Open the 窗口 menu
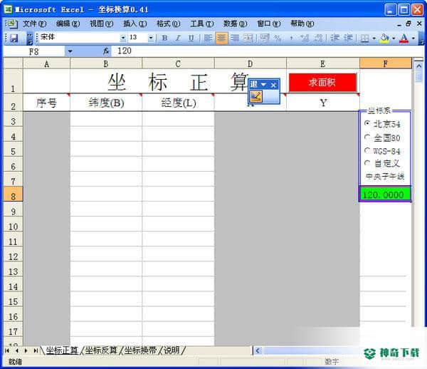 click(269, 24)
